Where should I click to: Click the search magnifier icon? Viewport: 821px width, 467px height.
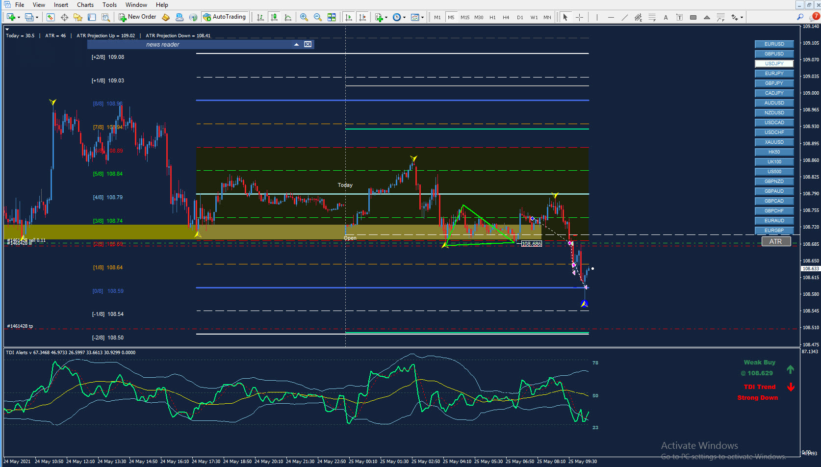coord(800,17)
